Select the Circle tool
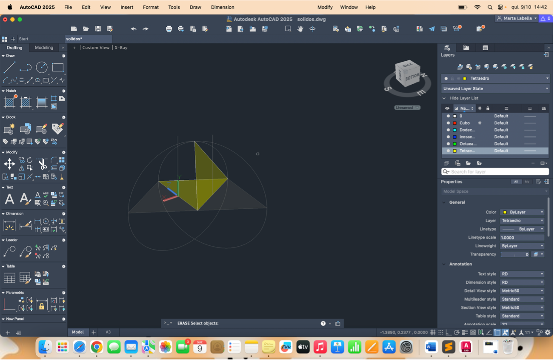This screenshot has height=361, width=555. pos(42,67)
